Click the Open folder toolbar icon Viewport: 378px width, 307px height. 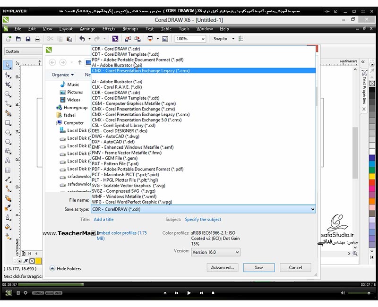click(18, 39)
